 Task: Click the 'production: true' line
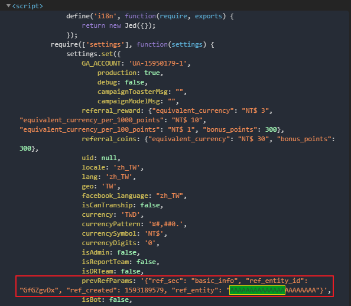coord(130,73)
